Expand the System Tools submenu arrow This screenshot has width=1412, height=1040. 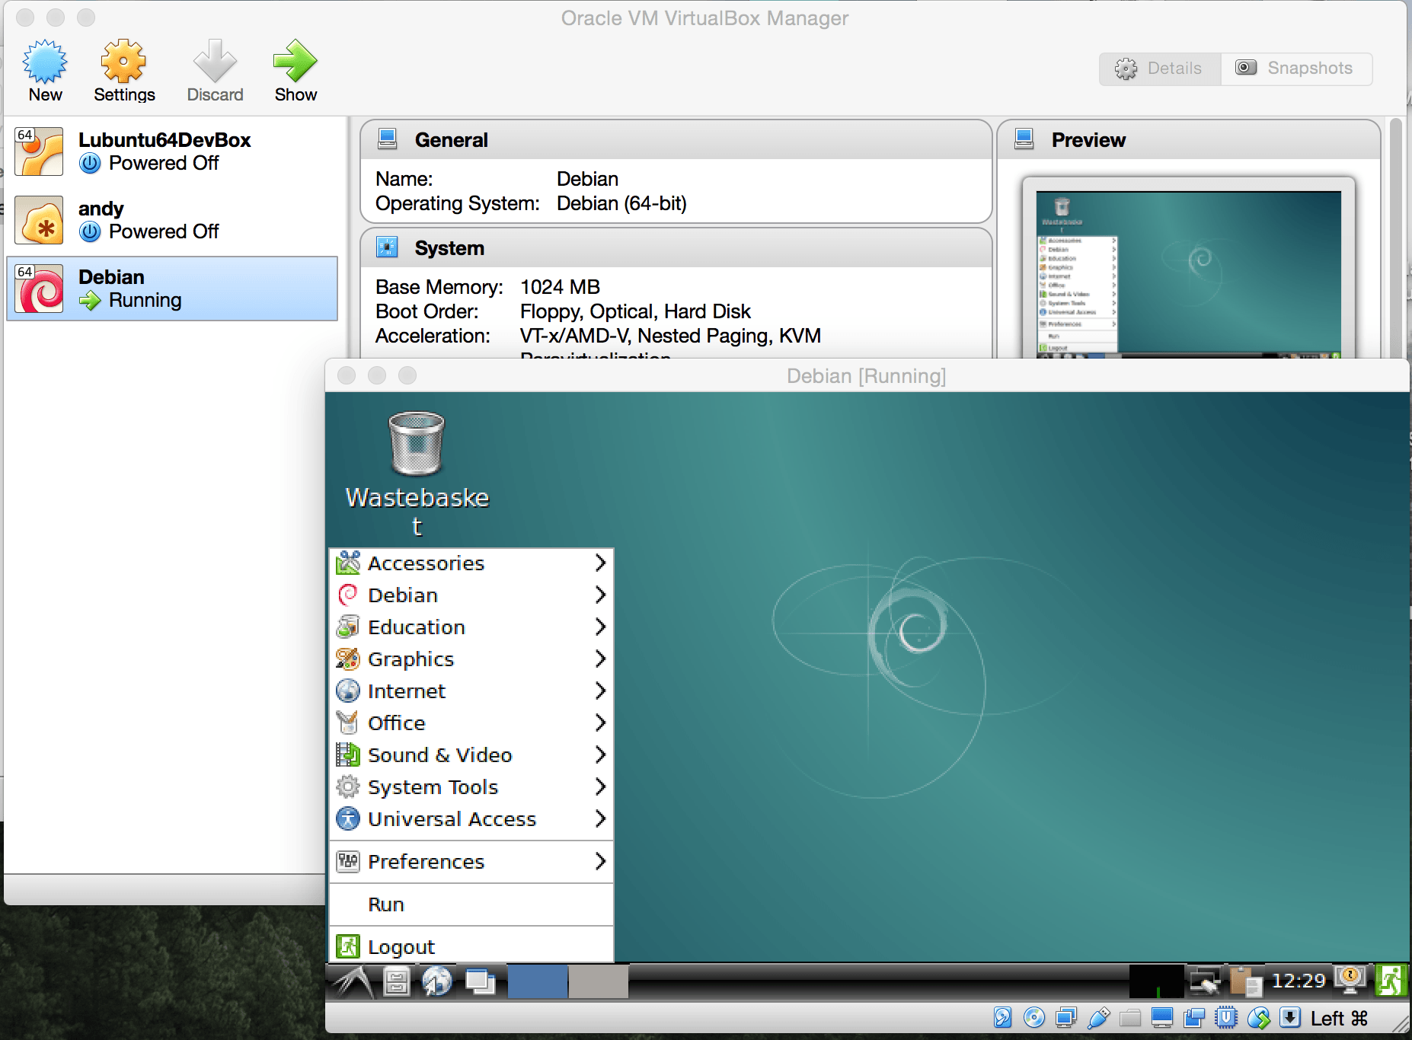(x=600, y=786)
